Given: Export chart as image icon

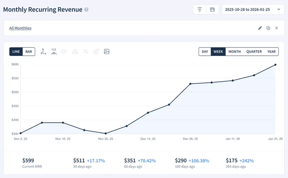Looking at the screenshot, I should (107, 52).
